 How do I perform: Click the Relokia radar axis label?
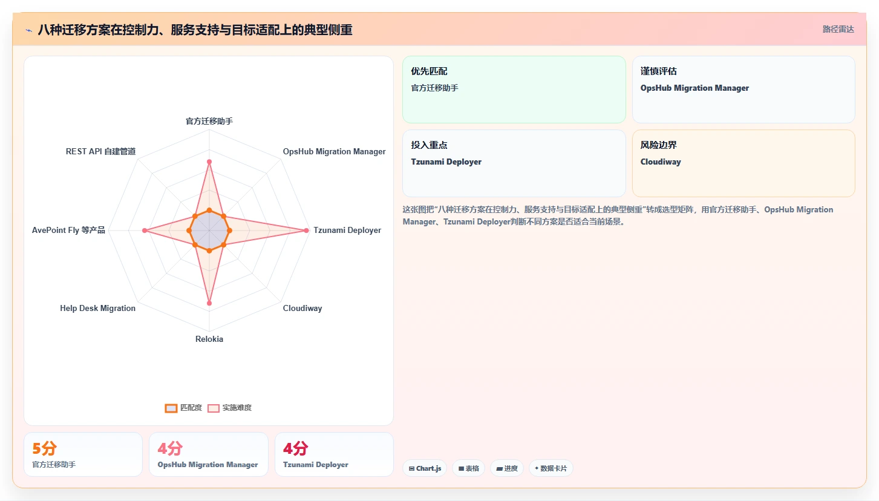coord(209,339)
